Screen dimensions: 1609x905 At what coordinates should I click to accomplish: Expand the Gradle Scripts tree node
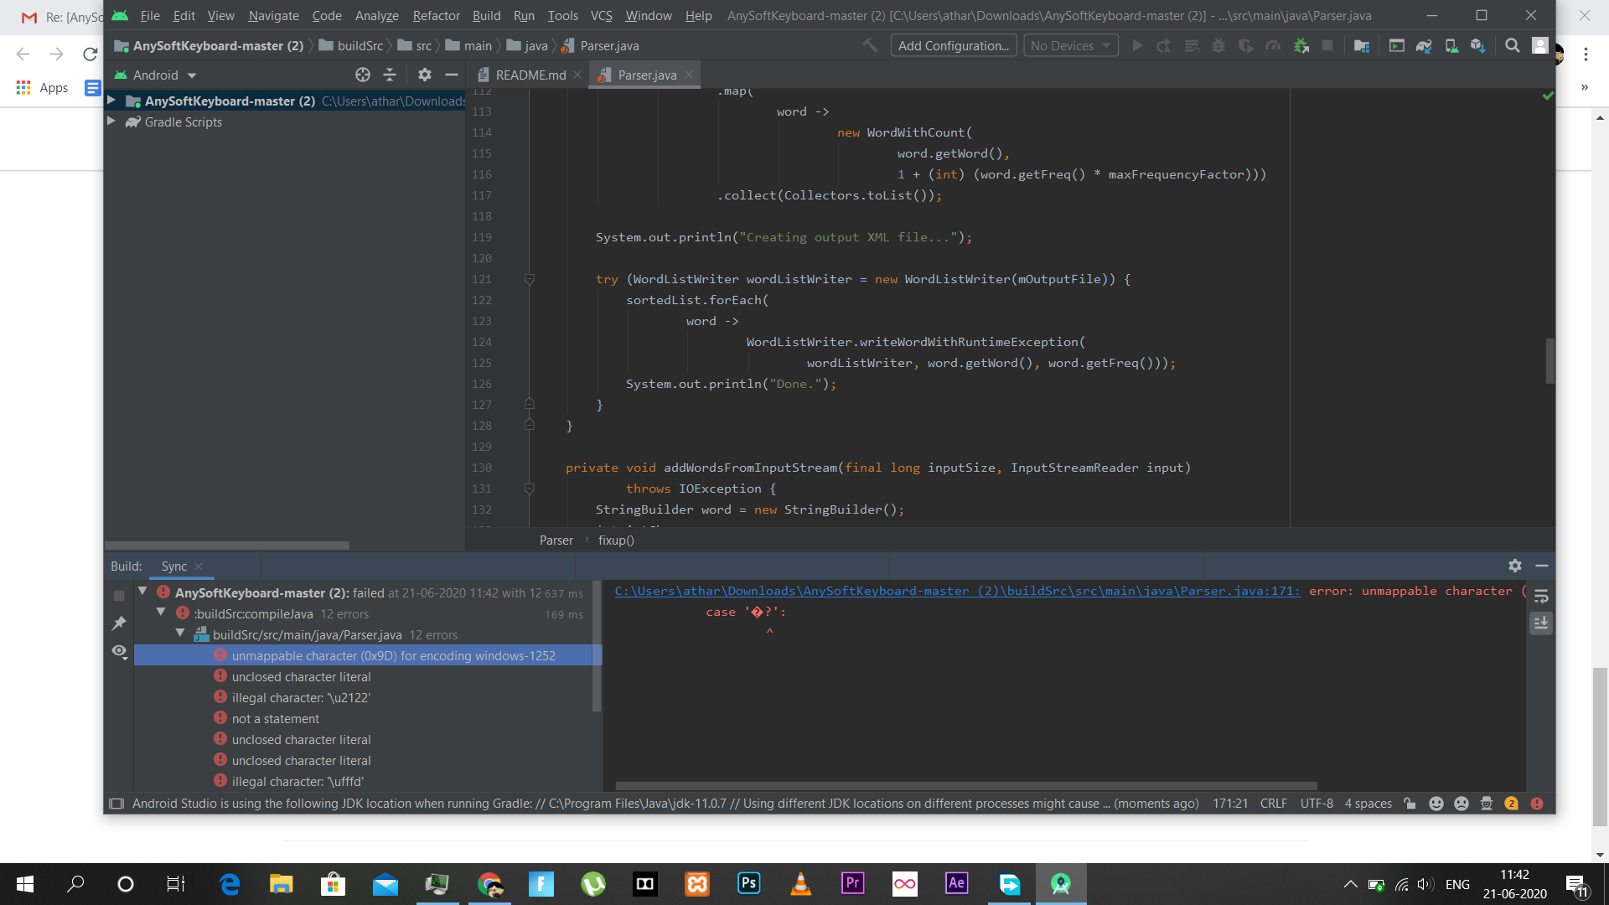(x=111, y=122)
